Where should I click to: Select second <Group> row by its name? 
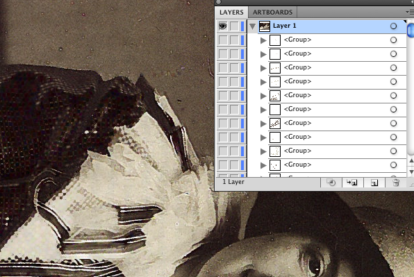(x=297, y=53)
